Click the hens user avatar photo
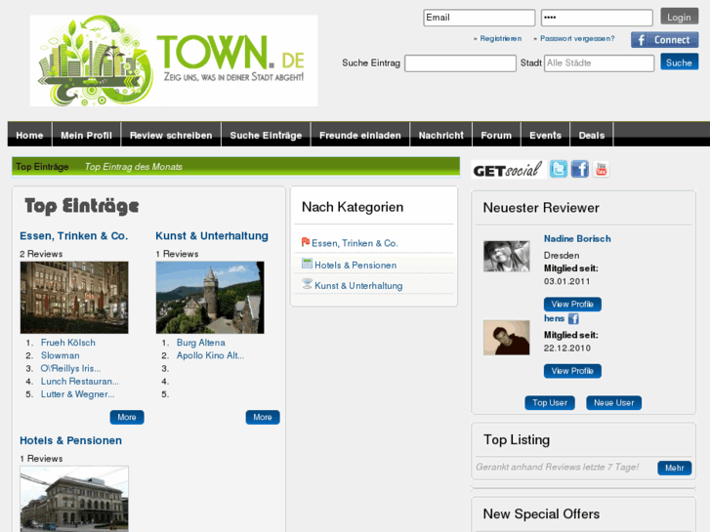710x532 pixels. point(506,338)
